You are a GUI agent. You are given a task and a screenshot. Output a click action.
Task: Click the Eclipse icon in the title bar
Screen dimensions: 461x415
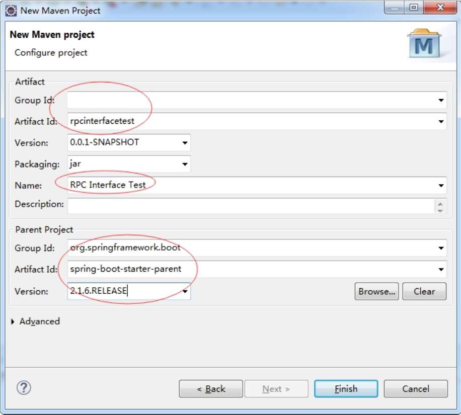11,11
